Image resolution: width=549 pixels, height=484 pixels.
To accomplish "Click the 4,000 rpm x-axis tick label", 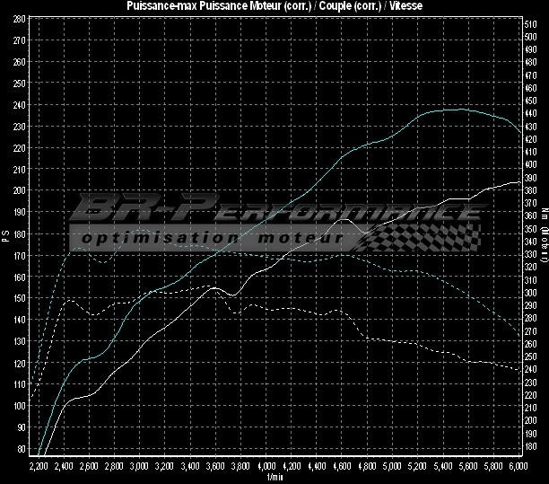I will (266, 468).
